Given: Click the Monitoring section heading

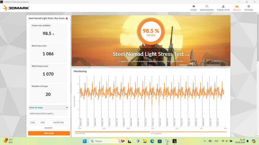Looking at the screenshot, I should pos(80,71).
